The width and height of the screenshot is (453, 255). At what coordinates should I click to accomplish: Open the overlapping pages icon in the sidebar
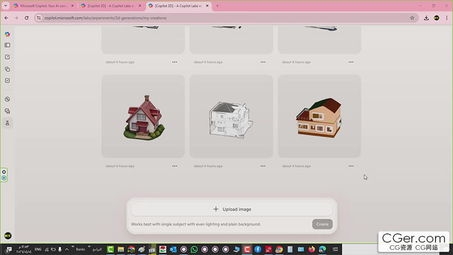[x=8, y=69]
